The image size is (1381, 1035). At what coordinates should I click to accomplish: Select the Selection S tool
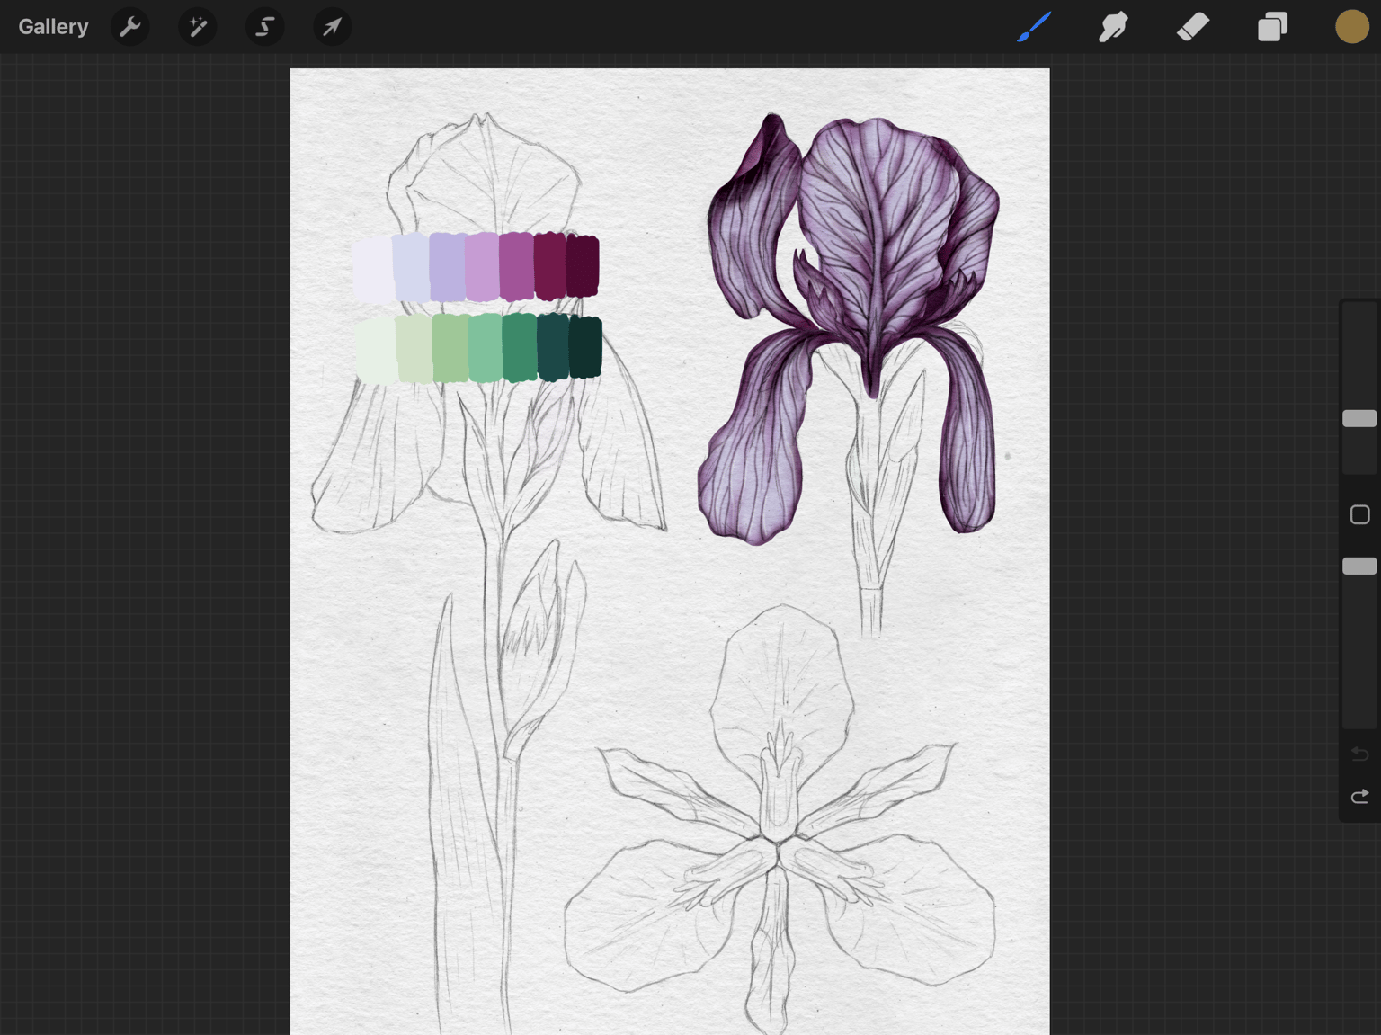265,27
